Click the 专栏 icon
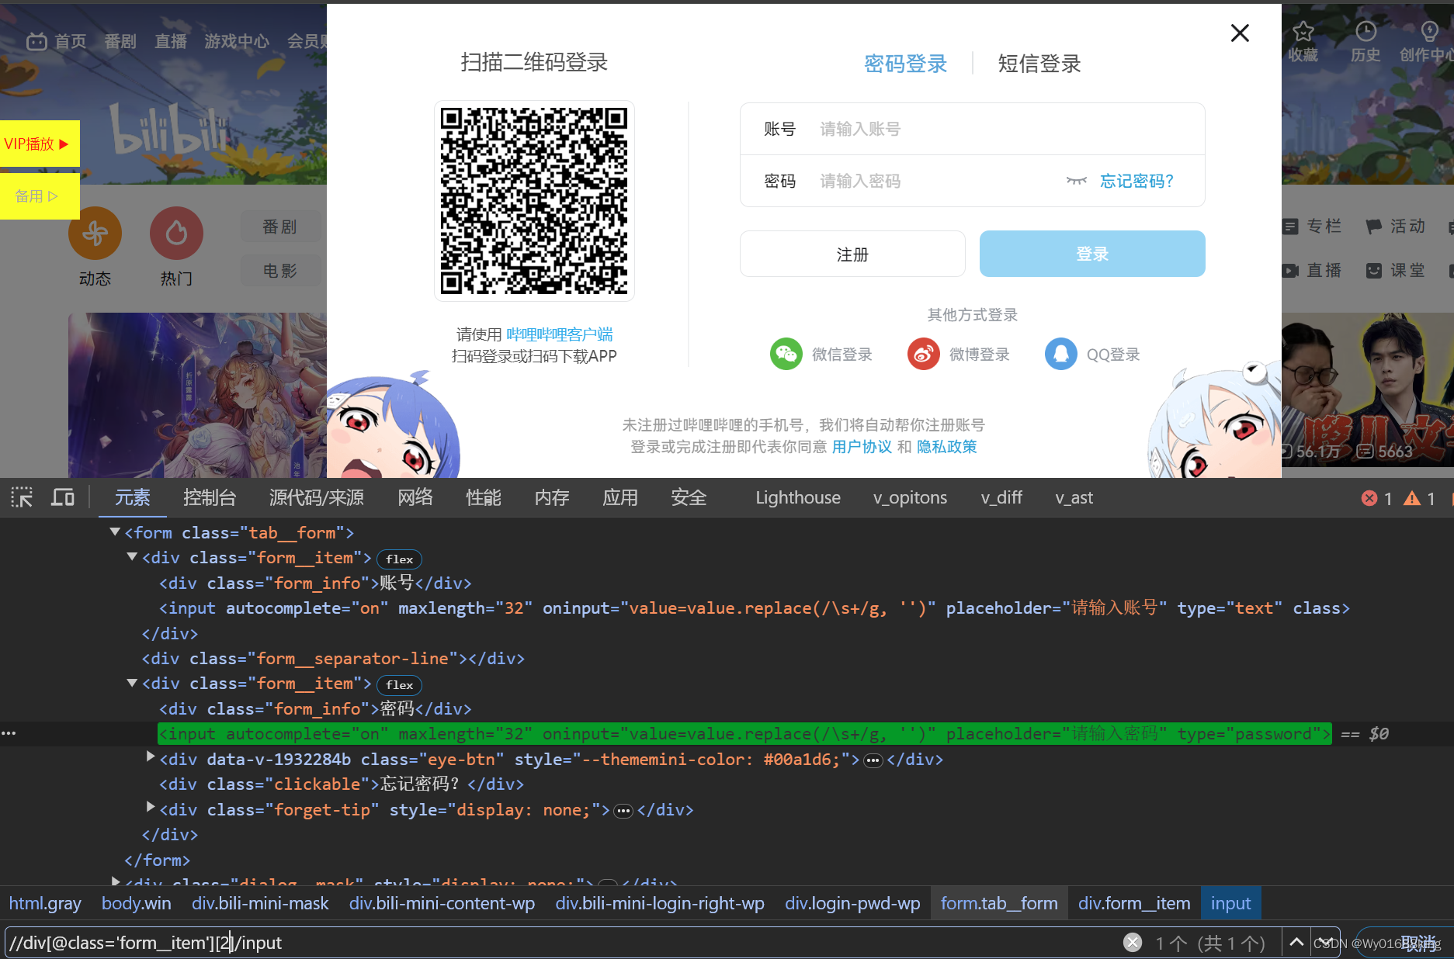Image resolution: width=1454 pixels, height=959 pixels. [1290, 227]
